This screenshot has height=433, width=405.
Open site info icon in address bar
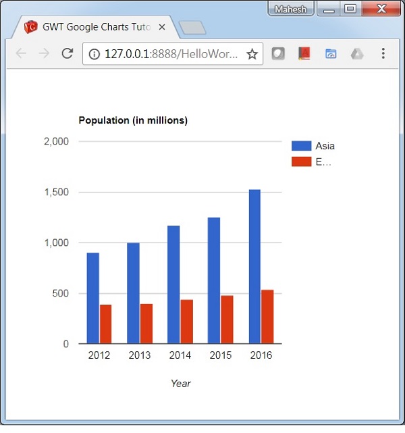coord(94,54)
